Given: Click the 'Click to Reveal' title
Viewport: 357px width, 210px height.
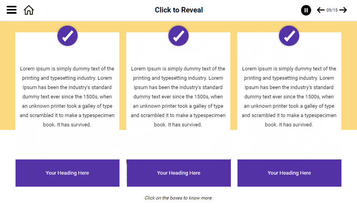Looking at the screenshot, I should pyautogui.click(x=178, y=10).
